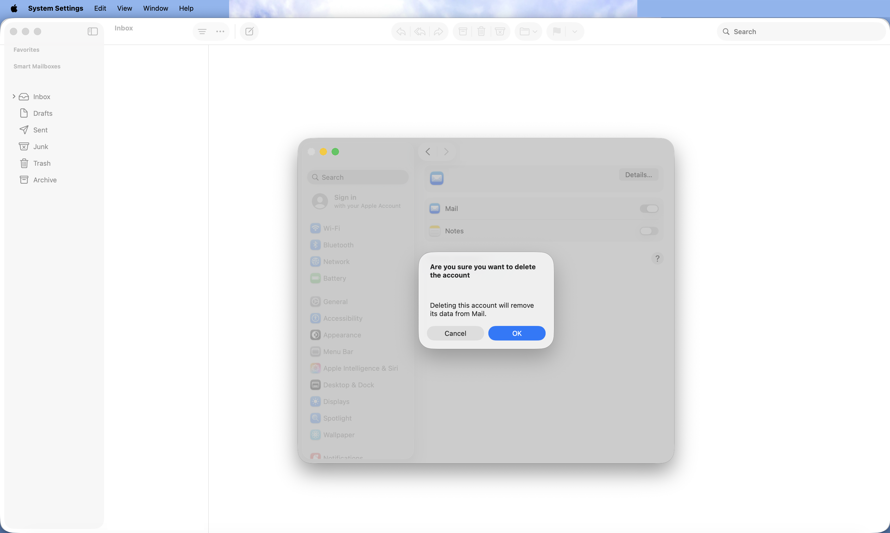Screen dimensions: 890x533
Task: Go back in System Settings
Action: [428, 152]
